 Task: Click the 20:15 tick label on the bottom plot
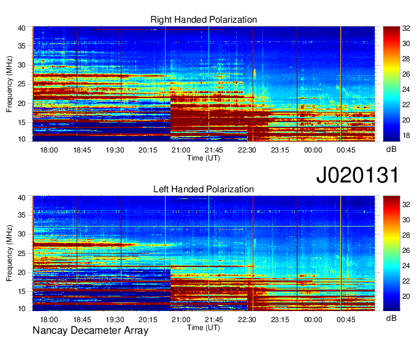148,320
